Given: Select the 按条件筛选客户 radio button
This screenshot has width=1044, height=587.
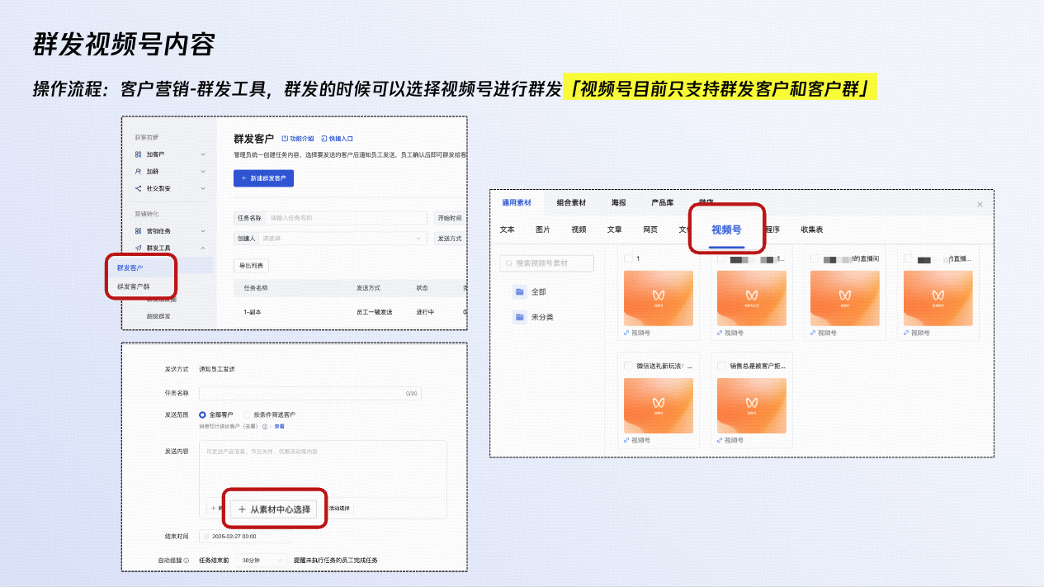Looking at the screenshot, I should (247, 414).
